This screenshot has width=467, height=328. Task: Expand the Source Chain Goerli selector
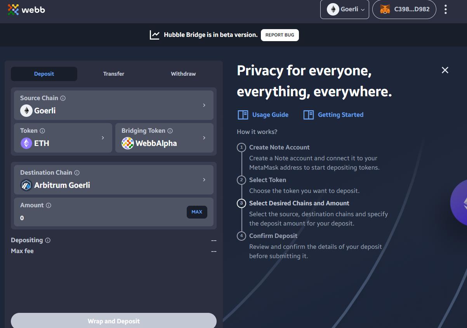click(x=114, y=105)
